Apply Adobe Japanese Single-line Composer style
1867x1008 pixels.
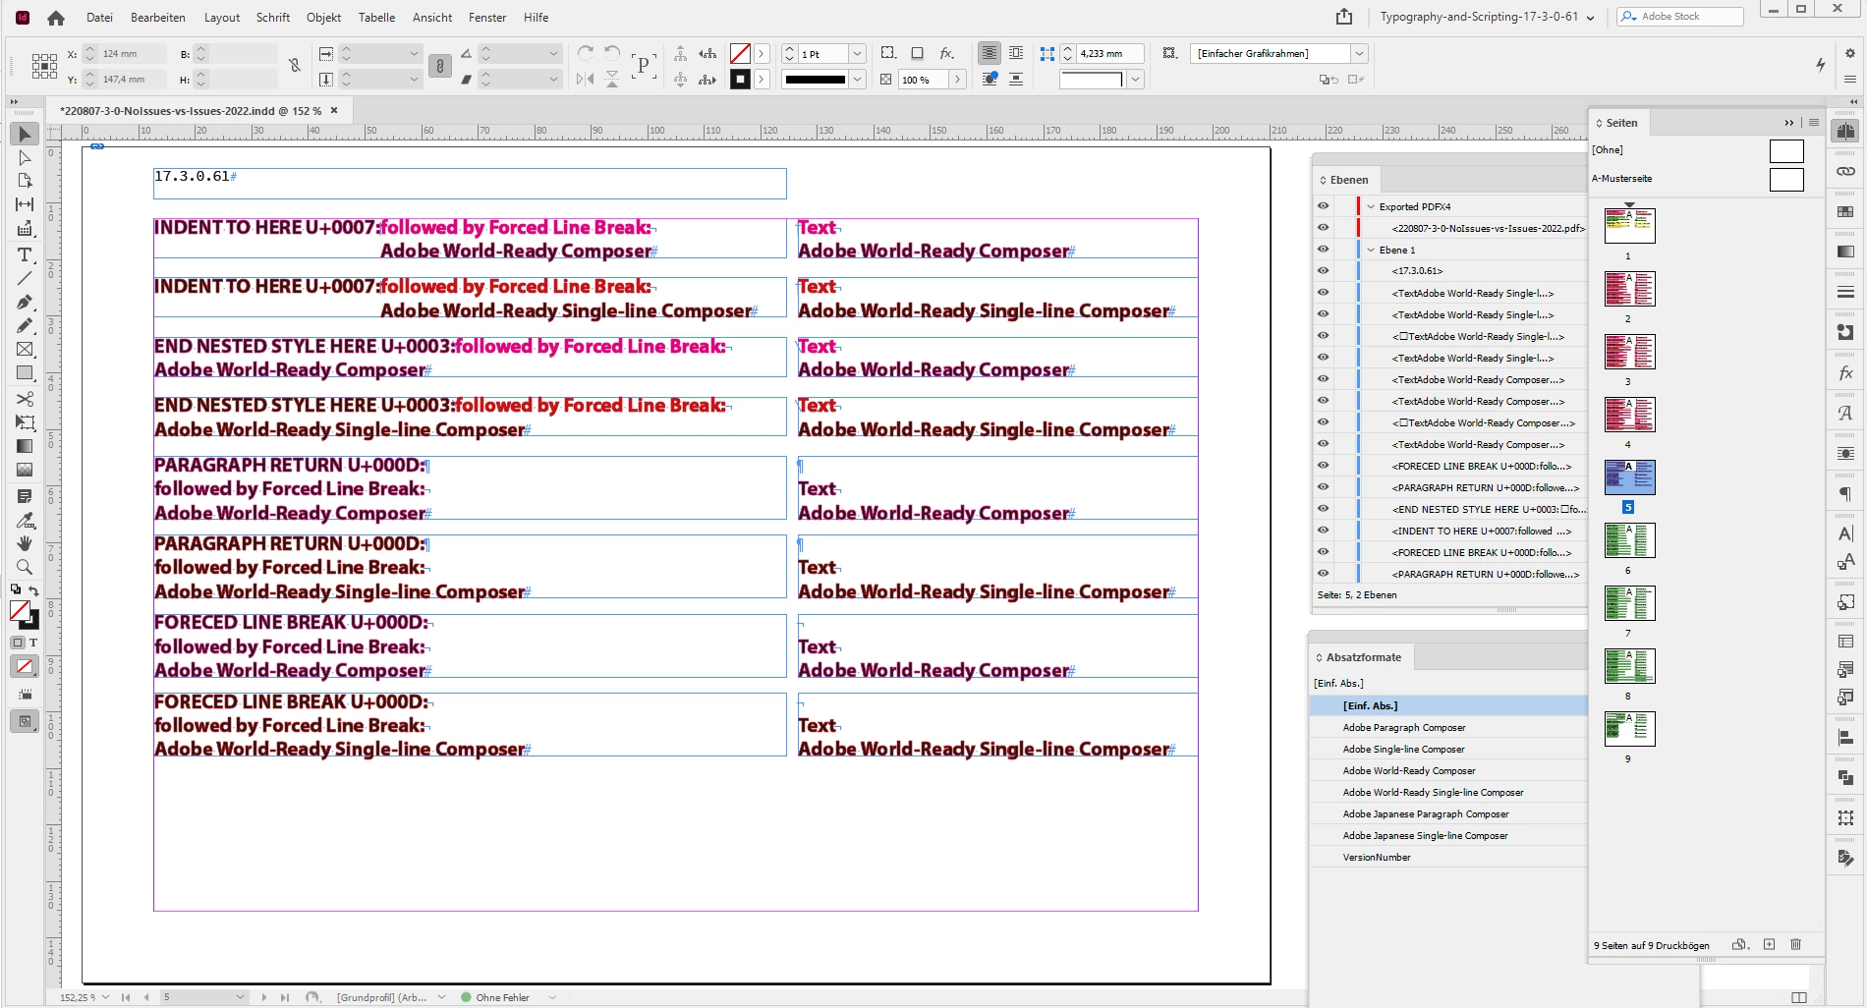1425,836
